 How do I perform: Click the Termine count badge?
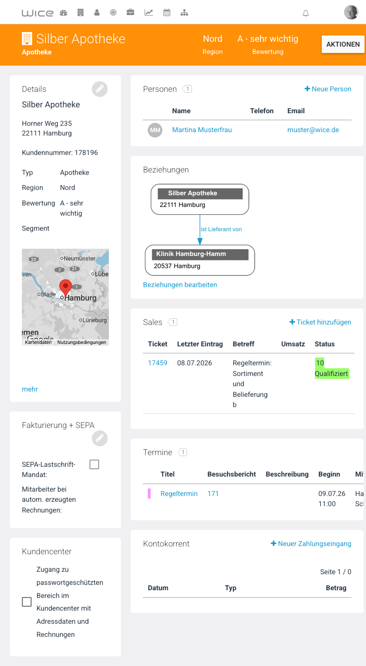pos(182,452)
